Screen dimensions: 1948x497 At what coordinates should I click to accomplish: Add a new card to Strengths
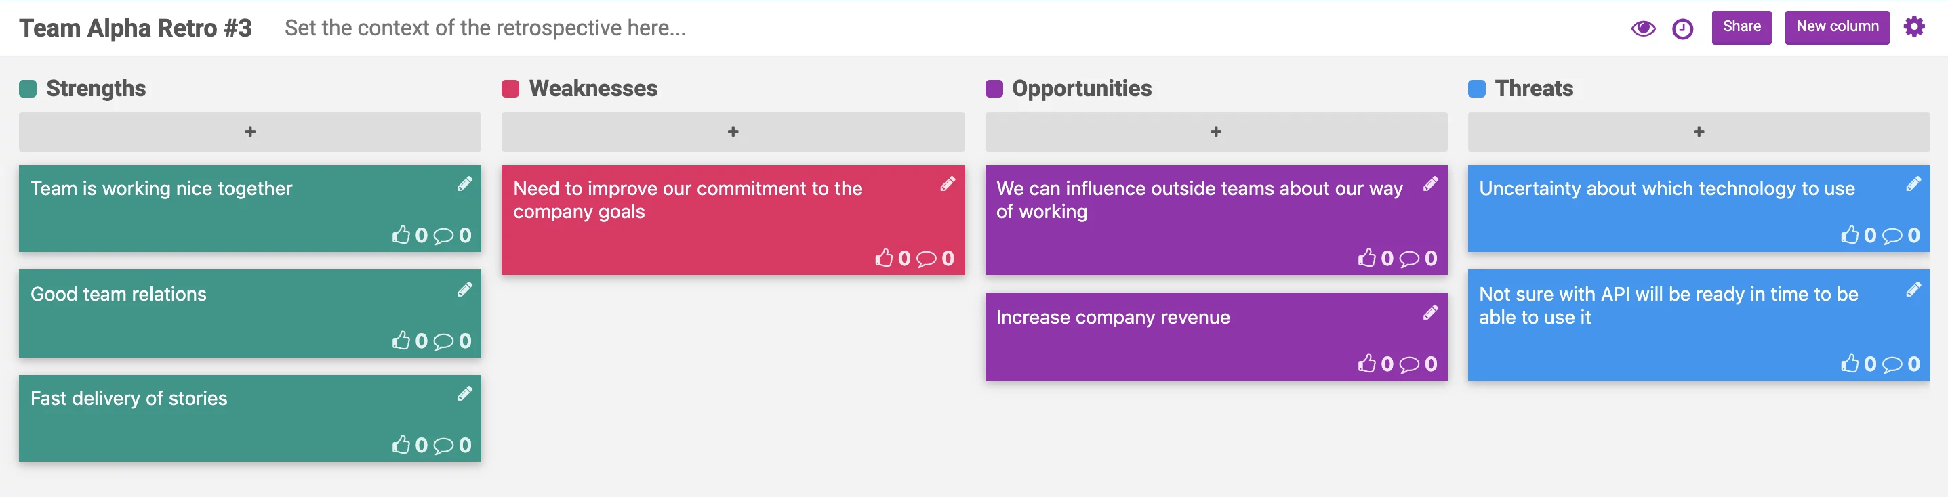point(249,131)
